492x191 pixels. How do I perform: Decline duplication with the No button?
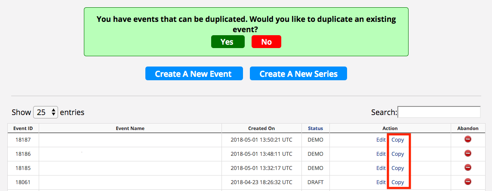tap(266, 42)
